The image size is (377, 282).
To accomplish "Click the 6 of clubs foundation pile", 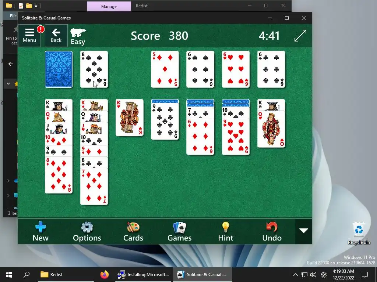I will point(271,69).
